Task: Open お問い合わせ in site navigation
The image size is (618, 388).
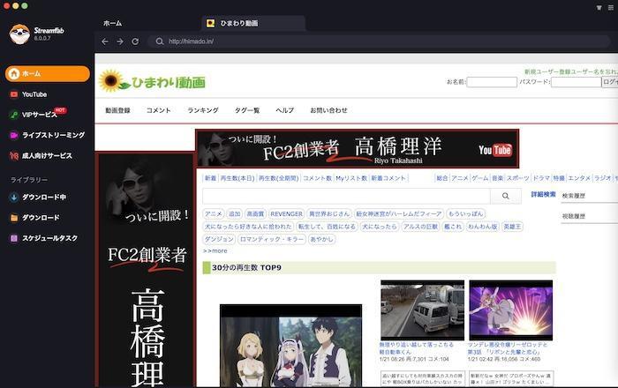Action: [328, 110]
